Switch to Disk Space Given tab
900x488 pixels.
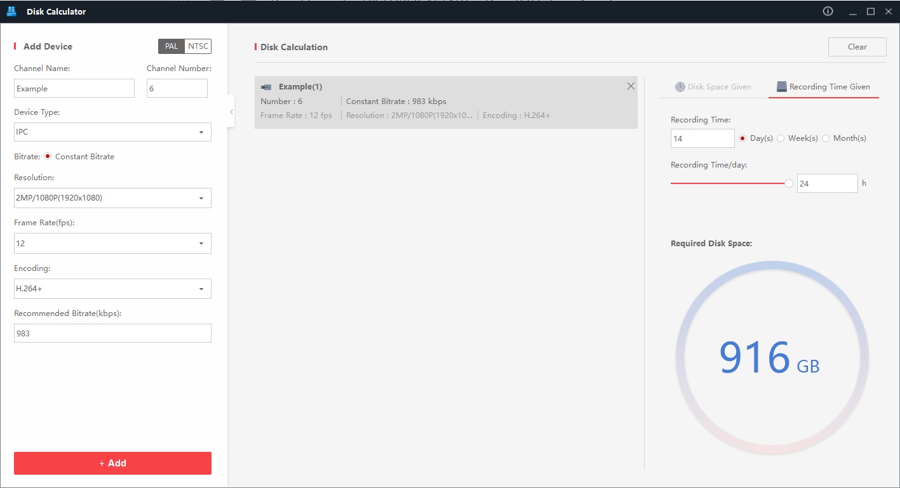click(x=713, y=87)
